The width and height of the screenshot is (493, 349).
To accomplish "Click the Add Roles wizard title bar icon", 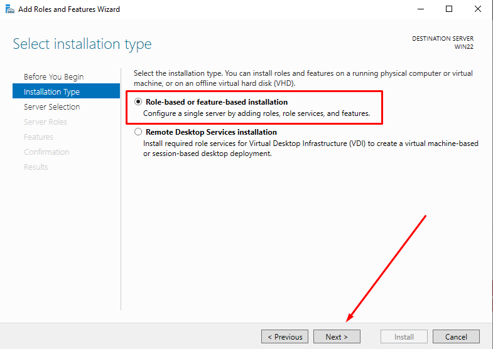I will click(x=9, y=9).
